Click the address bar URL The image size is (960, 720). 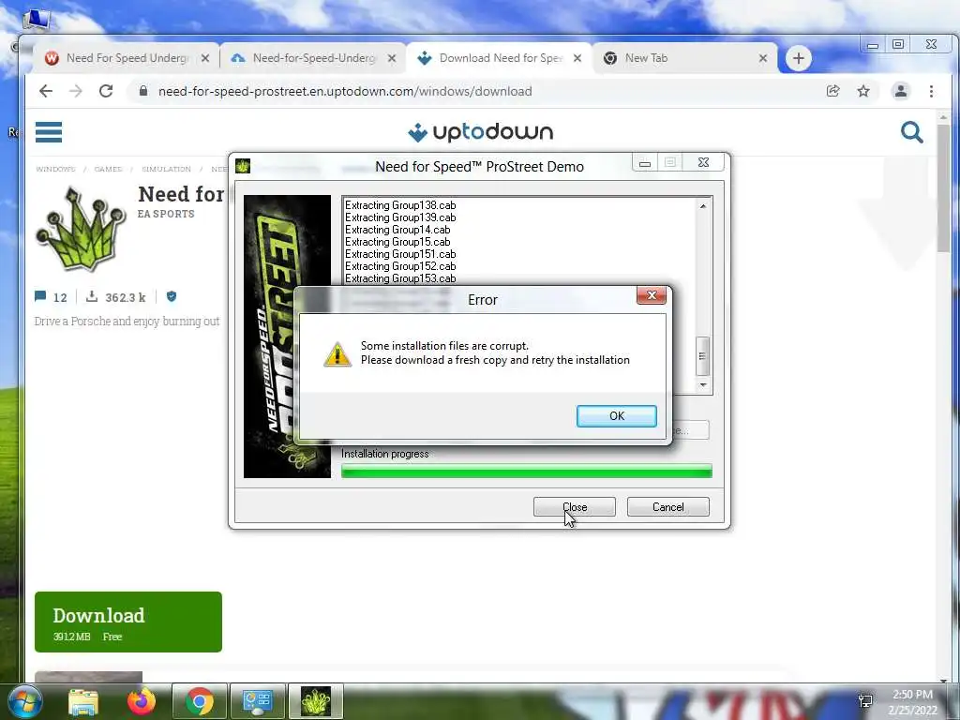[345, 91]
